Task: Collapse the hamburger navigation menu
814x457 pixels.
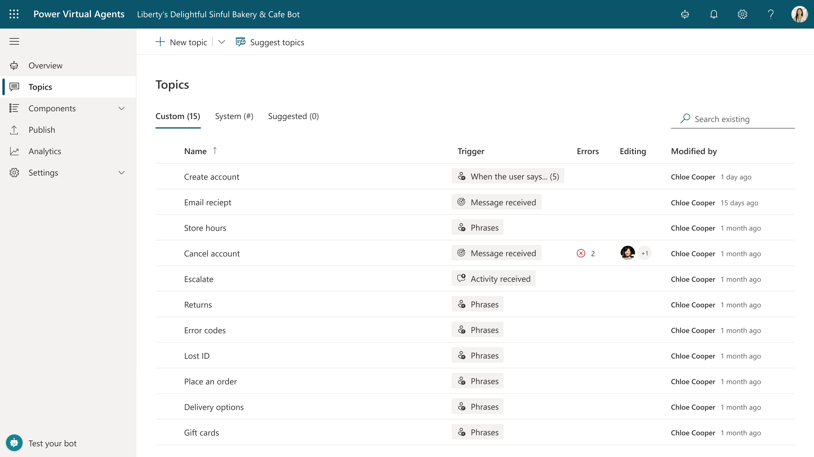Action: tap(14, 41)
